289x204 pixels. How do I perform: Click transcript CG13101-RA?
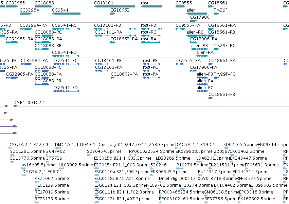(115, 36)
